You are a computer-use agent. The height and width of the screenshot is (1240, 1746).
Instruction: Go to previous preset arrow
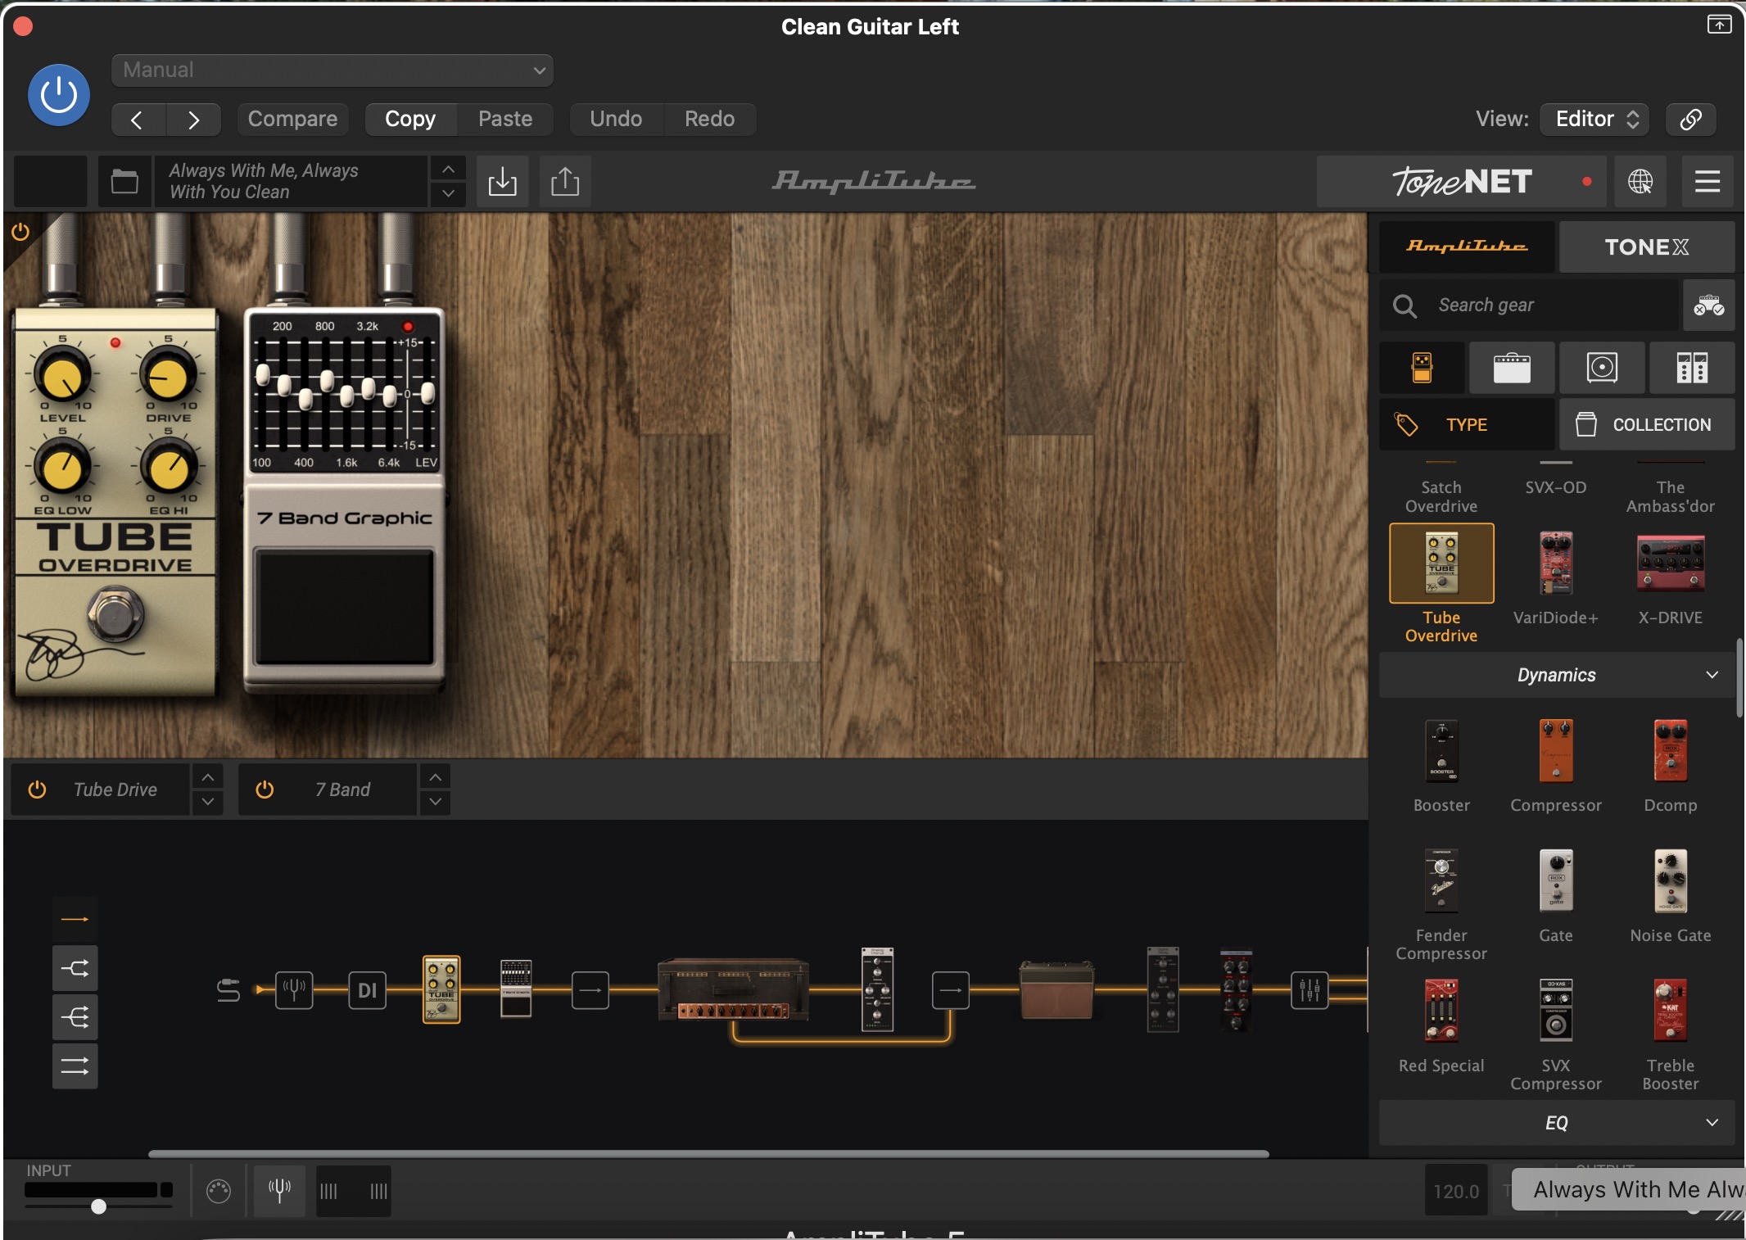[138, 120]
